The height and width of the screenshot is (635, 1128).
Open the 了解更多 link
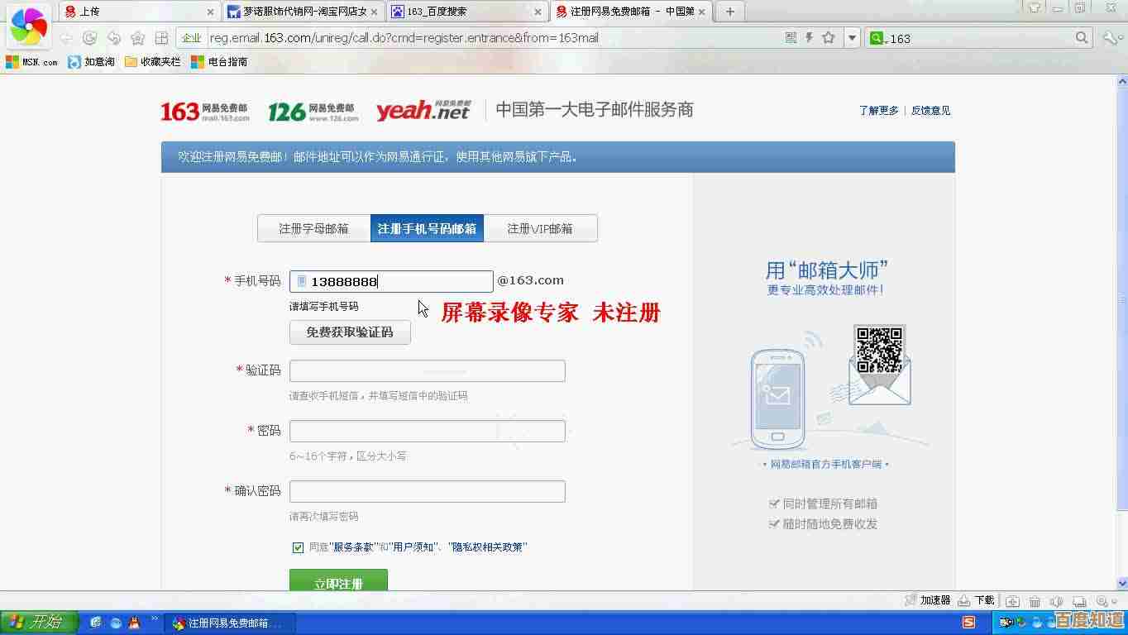(878, 110)
